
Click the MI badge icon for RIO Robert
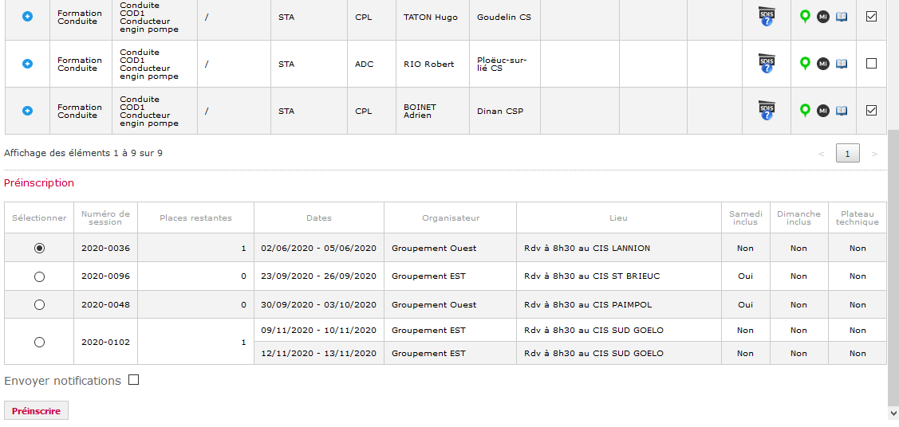tap(823, 64)
